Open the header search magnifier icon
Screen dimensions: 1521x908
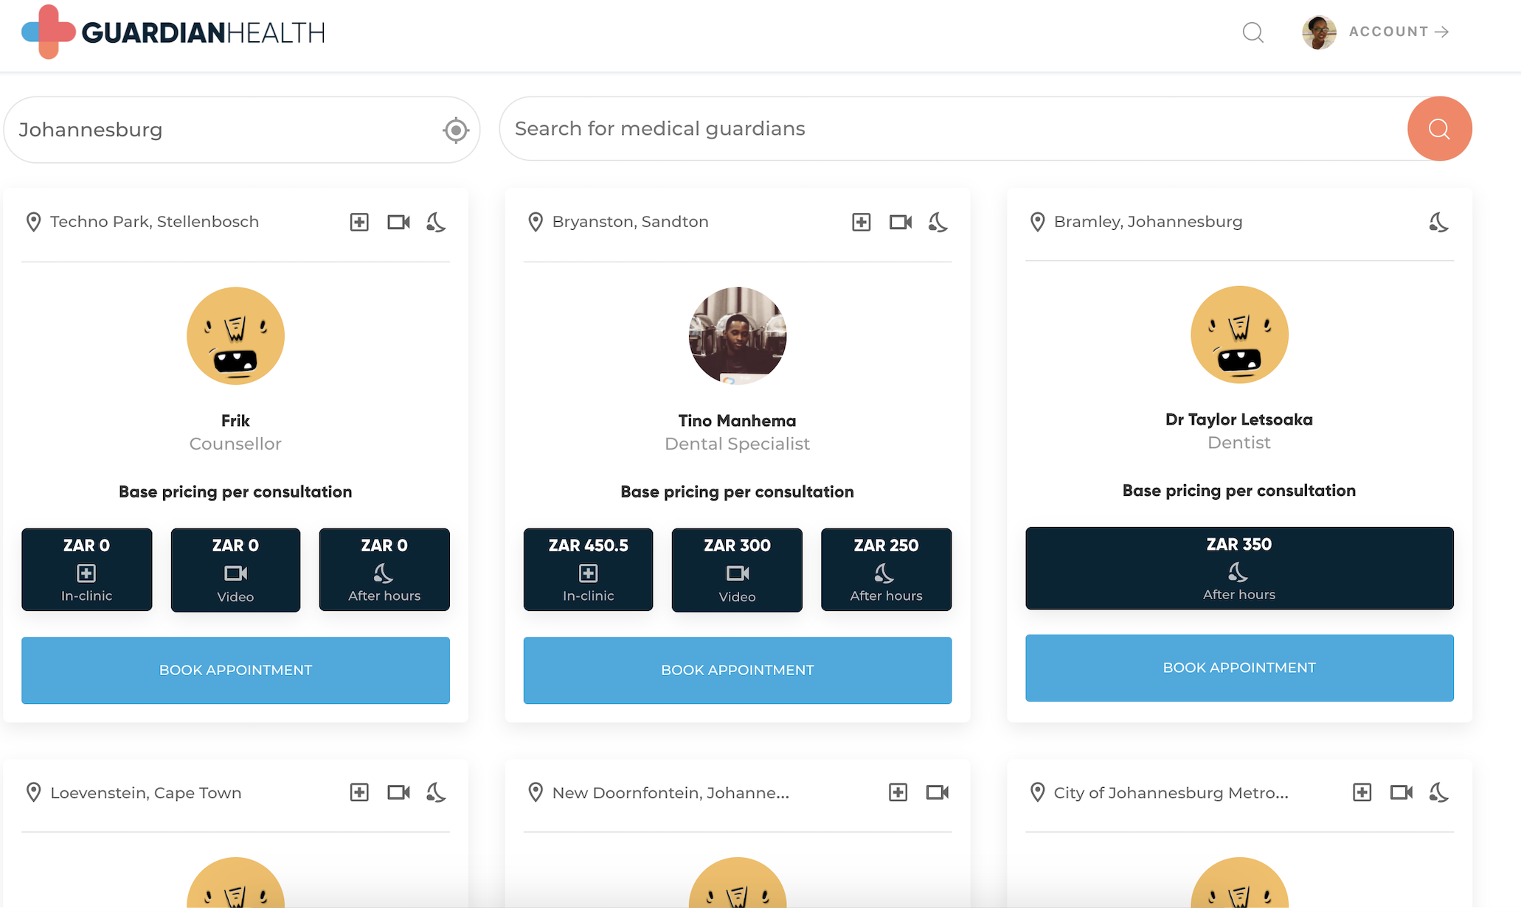point(1253,32)
